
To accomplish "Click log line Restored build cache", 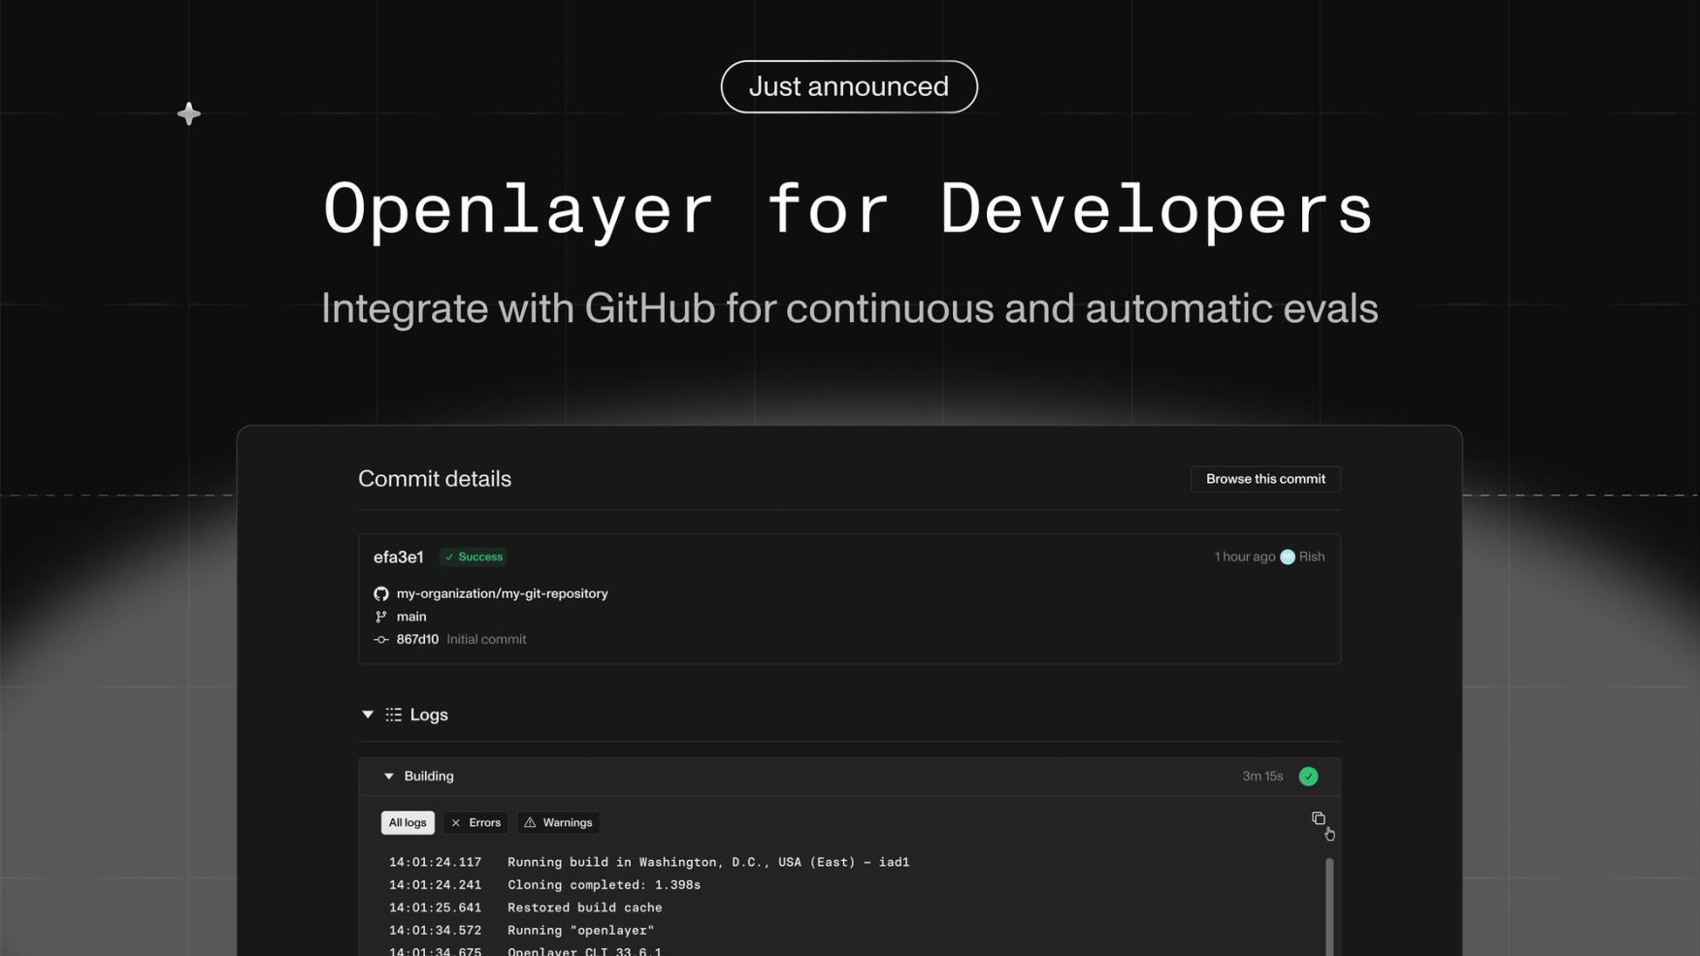I will [x=585, y=908].
